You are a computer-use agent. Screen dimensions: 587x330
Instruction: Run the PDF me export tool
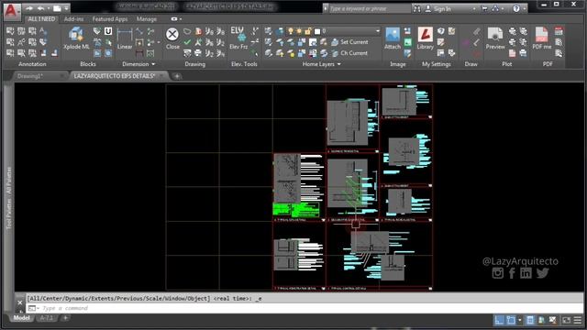tap(542, 38)
